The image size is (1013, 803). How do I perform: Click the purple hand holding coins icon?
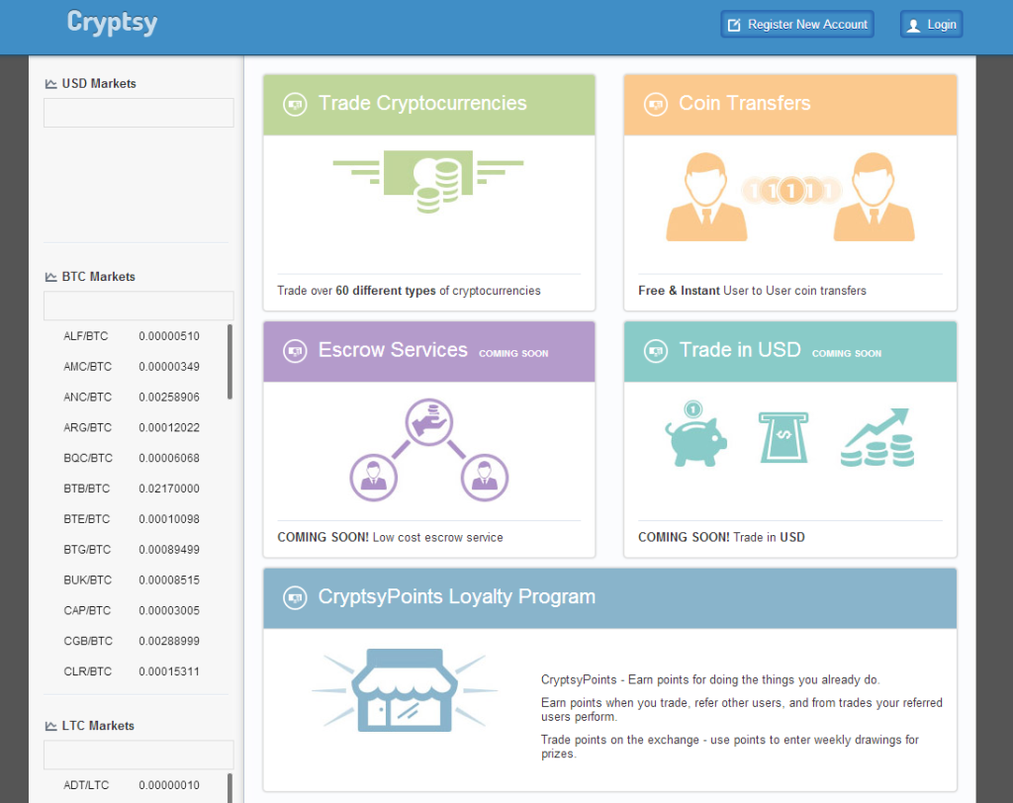coord(429,422)
